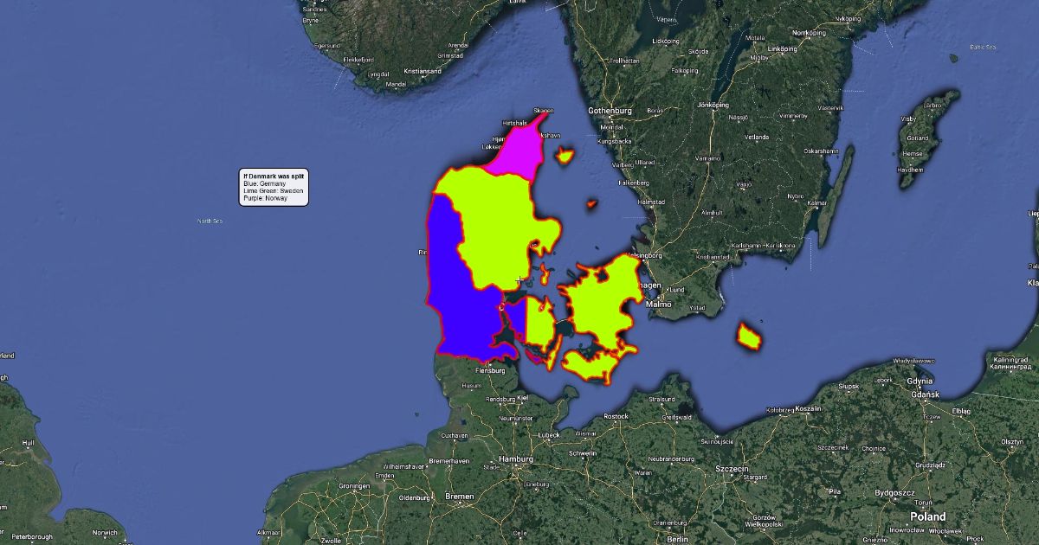Select the Malmö city label
Screen dimensions: 1039x545
click(659, 305)
